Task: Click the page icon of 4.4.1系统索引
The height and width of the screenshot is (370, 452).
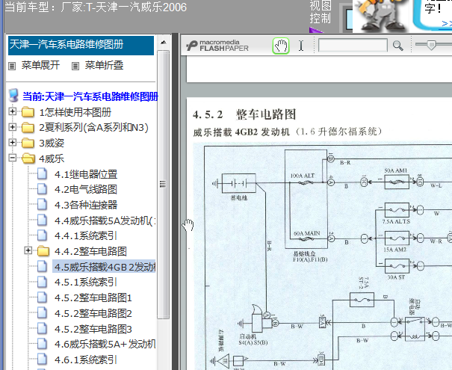Action: [x=42, y=235]
